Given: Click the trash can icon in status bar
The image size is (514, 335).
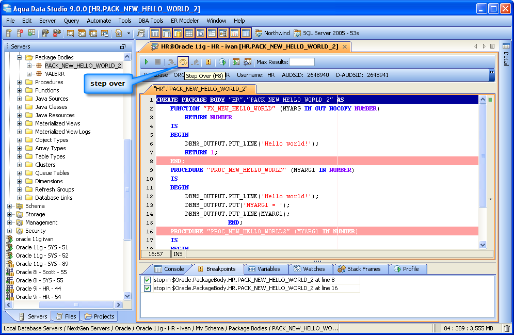Looking at the screenshot, I should click(x=507, y=328).
